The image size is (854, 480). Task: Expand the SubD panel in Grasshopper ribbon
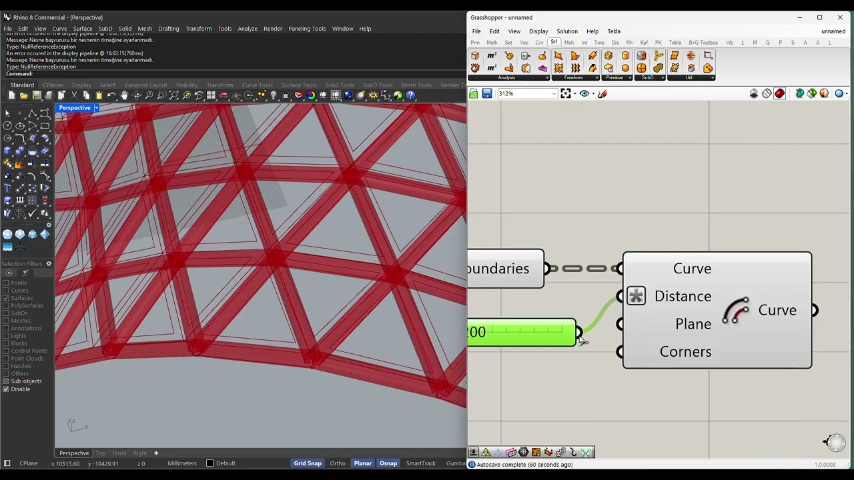coord(663,78)
